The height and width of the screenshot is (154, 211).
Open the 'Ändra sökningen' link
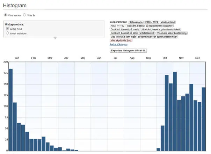click(x=118, y=44)
